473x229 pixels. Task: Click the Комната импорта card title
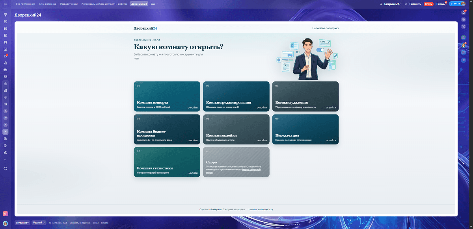tap(153, 102)
